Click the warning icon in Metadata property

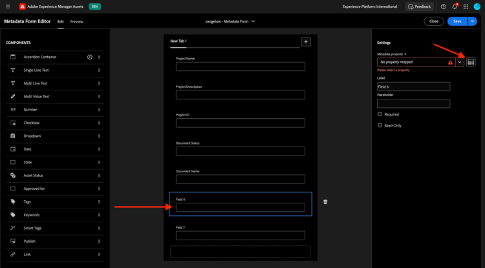[450, 62]
